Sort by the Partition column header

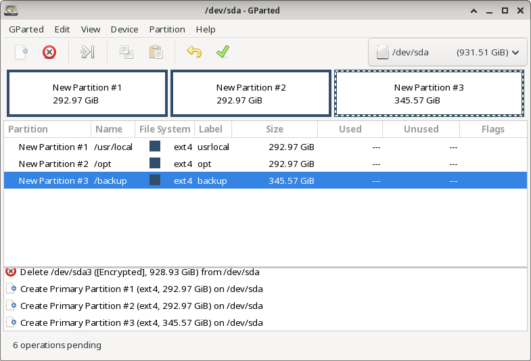pos(47,129)
